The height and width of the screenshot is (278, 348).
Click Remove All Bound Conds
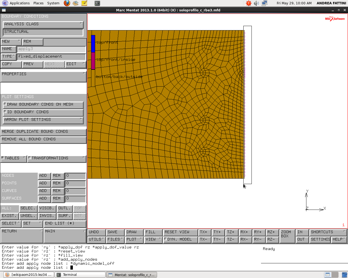point(43,139)
